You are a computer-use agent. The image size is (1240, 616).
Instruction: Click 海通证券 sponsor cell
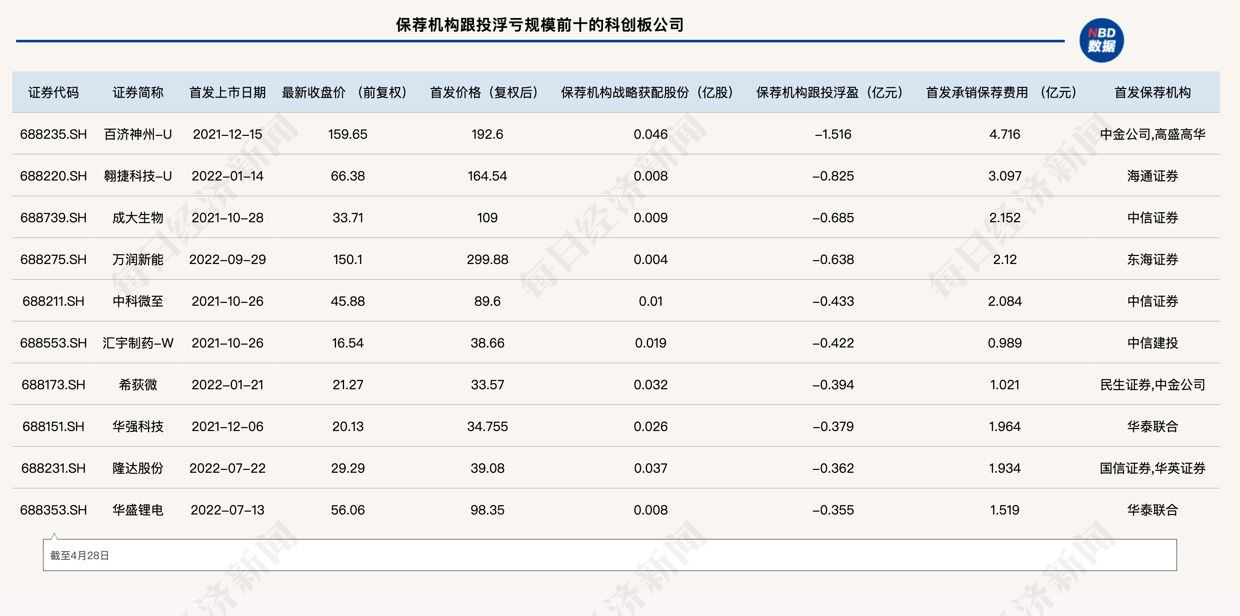[x=1152, y=176]
